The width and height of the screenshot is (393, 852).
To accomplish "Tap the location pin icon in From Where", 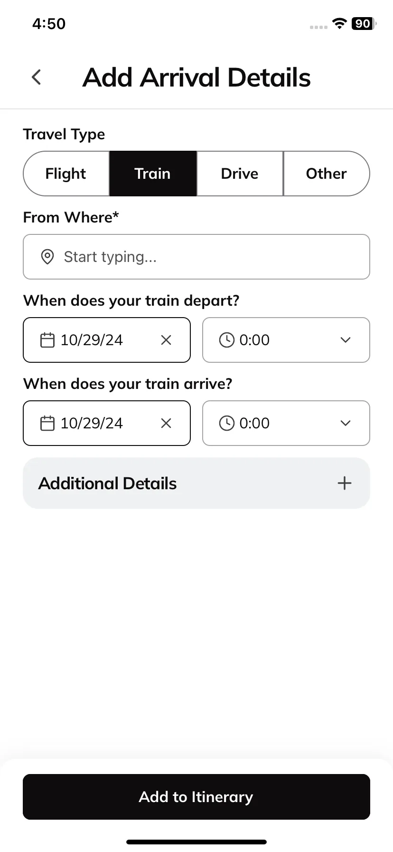I will click(x=47, y=257).
